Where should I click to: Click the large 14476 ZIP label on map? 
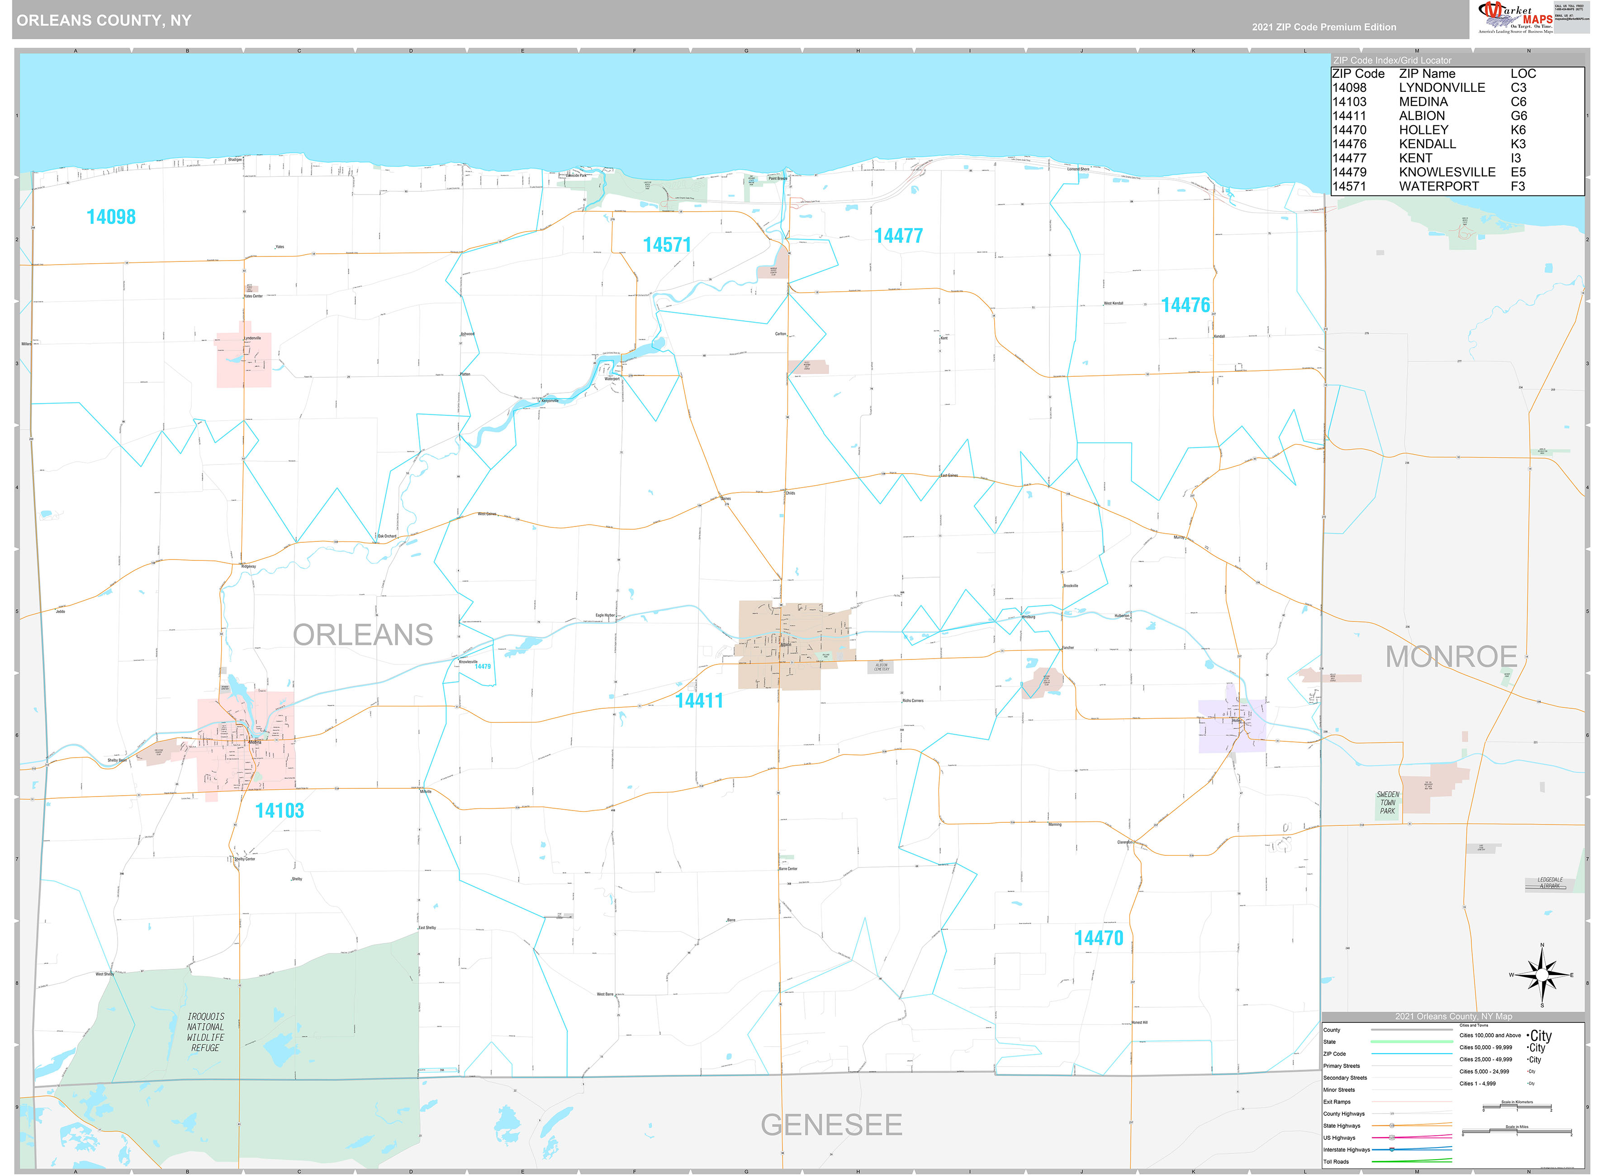click(1185, 305)
